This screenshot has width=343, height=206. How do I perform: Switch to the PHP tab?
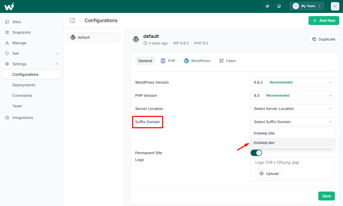(x=168, y=61)
